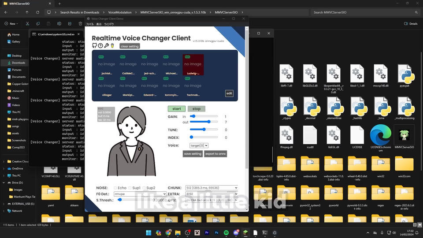Open Spotify from the taskbar
The image size is (423, 238).
click(x=226, y=233)
